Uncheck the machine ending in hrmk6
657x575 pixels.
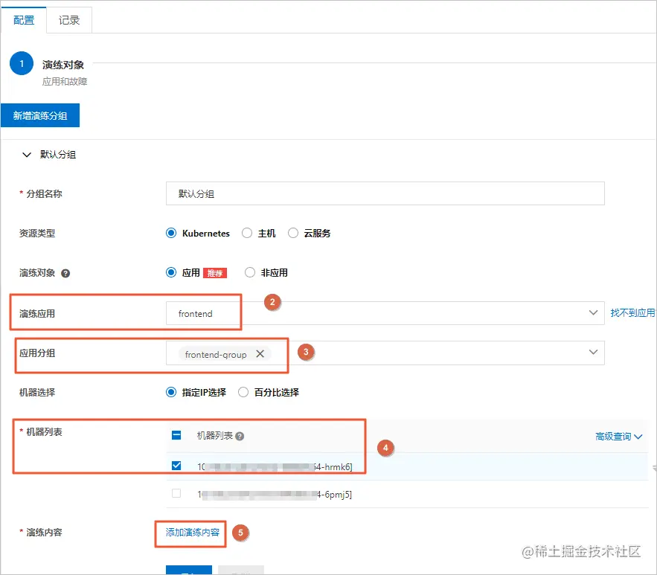[176, 466]
